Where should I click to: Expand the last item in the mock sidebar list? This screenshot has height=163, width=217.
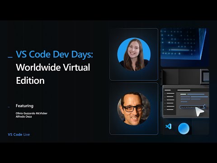170,110
